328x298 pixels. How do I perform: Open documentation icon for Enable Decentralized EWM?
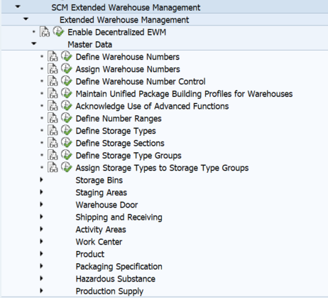point(45,32)
